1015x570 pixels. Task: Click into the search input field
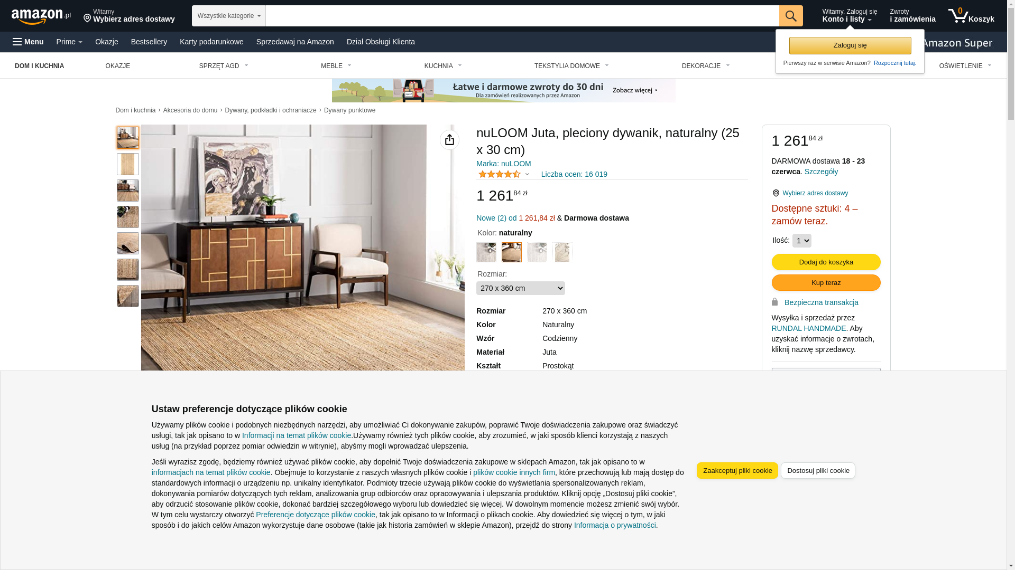(x=522, y=16)
